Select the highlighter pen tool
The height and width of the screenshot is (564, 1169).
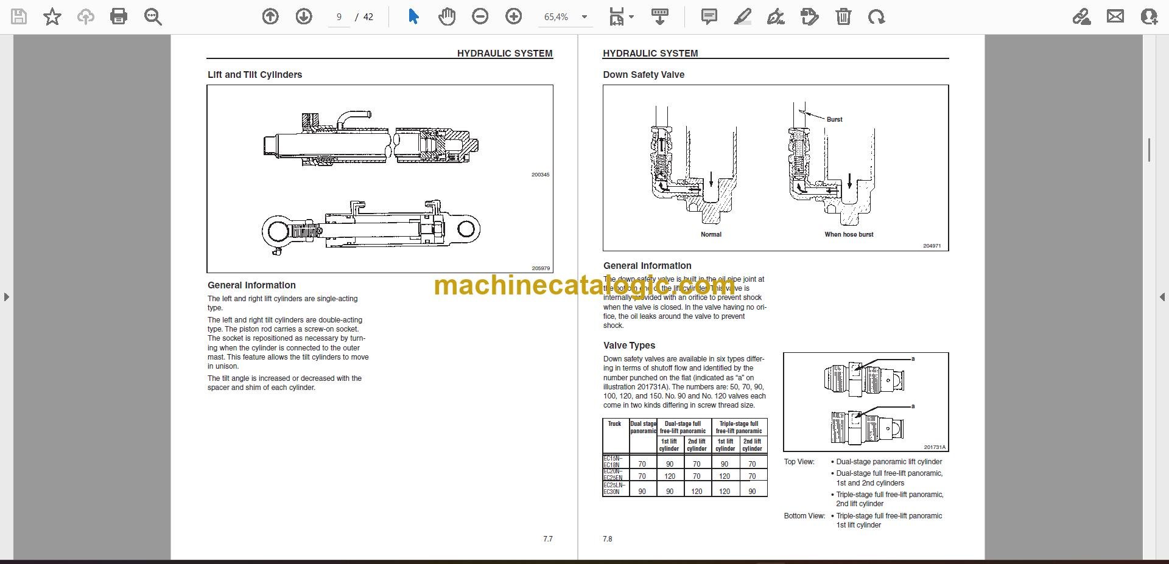(743, 16)
